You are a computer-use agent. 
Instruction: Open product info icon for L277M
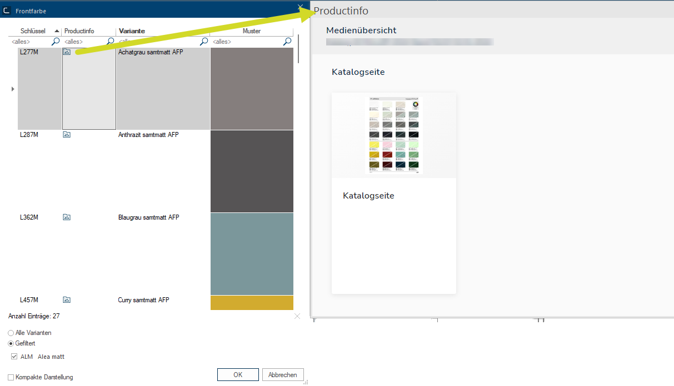(x=67, y=52)
